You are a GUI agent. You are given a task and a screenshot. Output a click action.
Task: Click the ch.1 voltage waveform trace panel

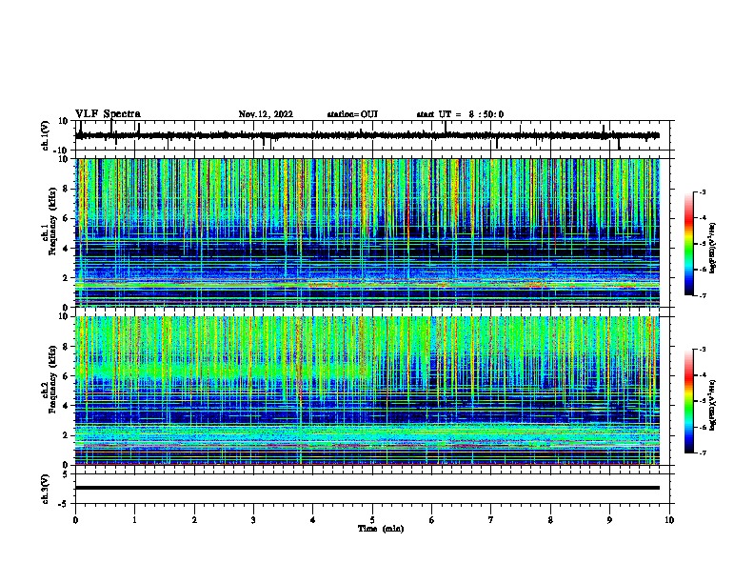coord(371,135)
